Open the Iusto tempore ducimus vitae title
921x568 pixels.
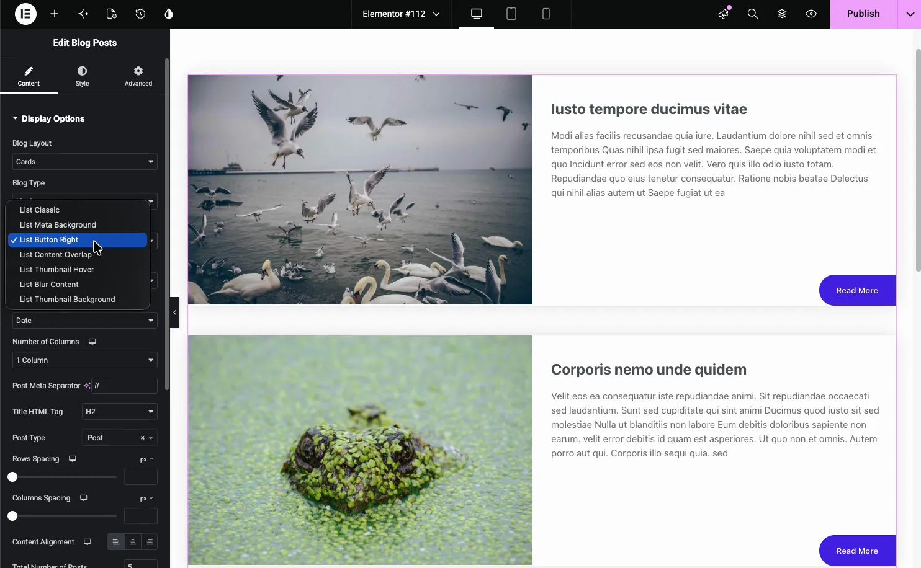649,109
